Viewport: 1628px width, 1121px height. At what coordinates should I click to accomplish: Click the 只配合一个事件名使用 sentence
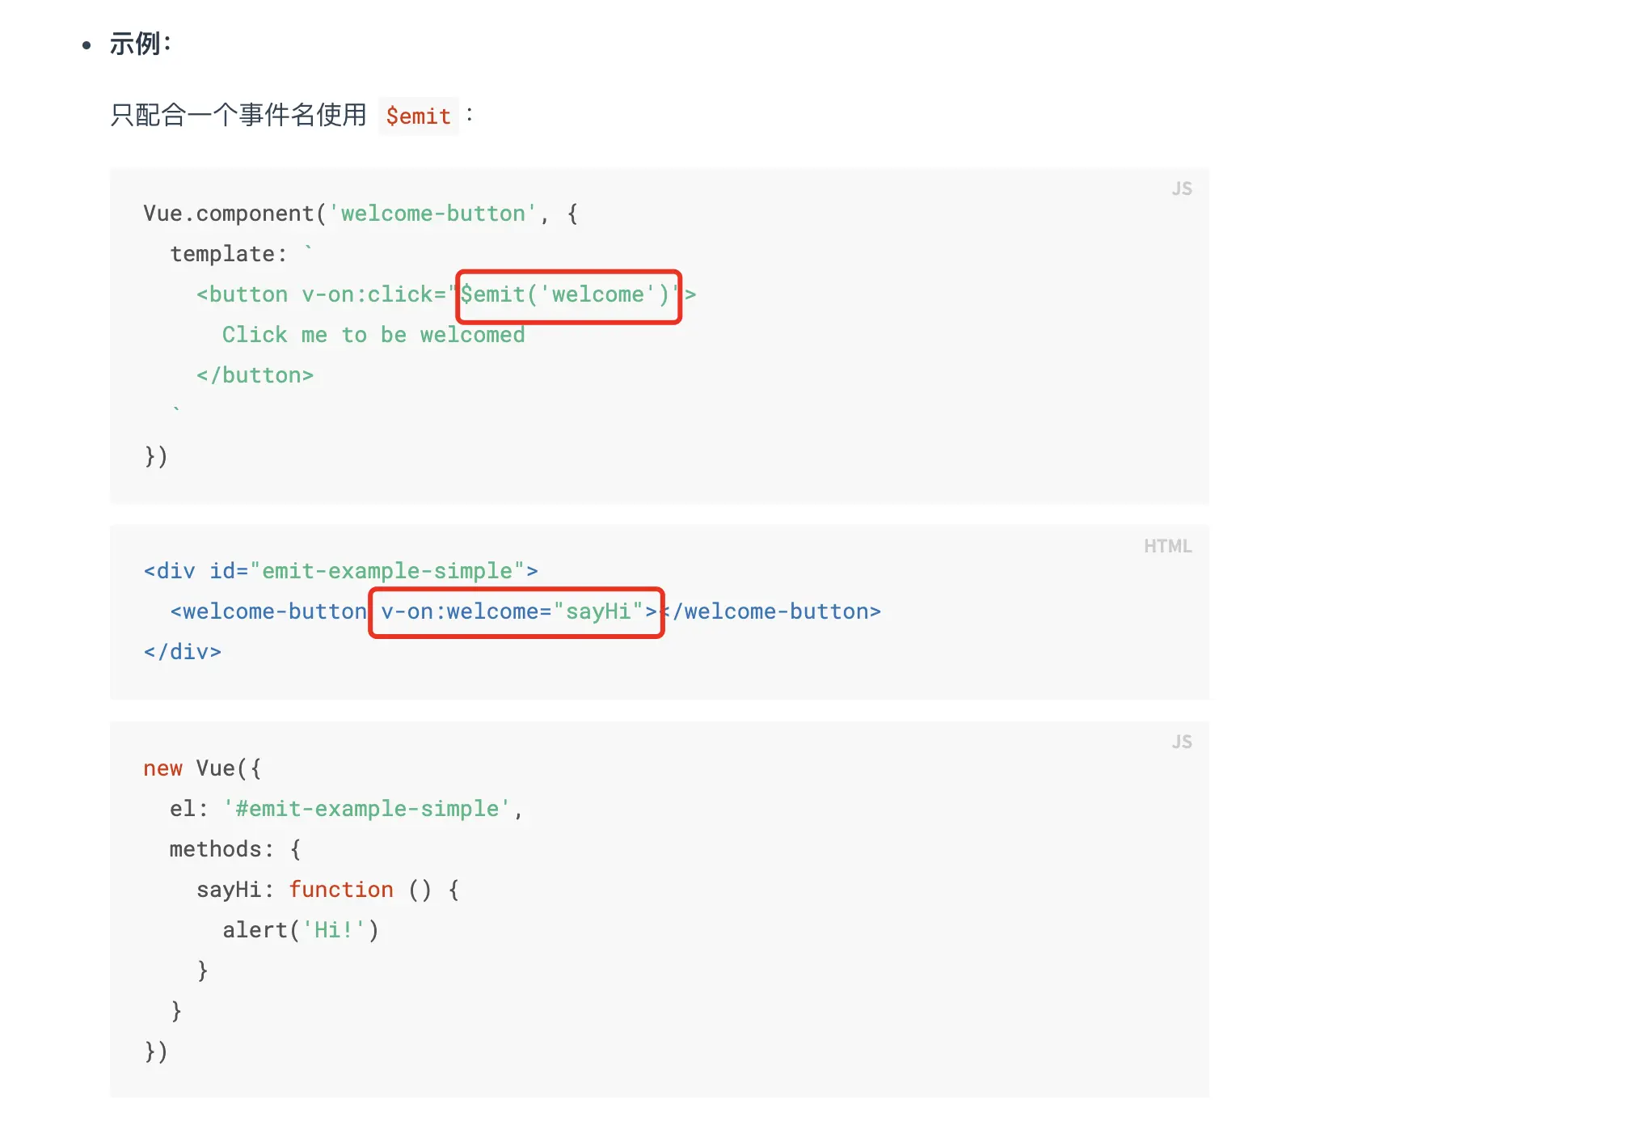238,115
